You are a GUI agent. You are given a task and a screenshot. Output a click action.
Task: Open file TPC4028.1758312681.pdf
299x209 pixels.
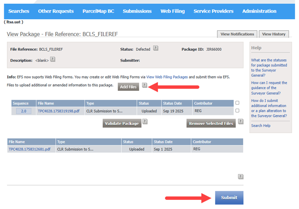click(x=29, y=149)
